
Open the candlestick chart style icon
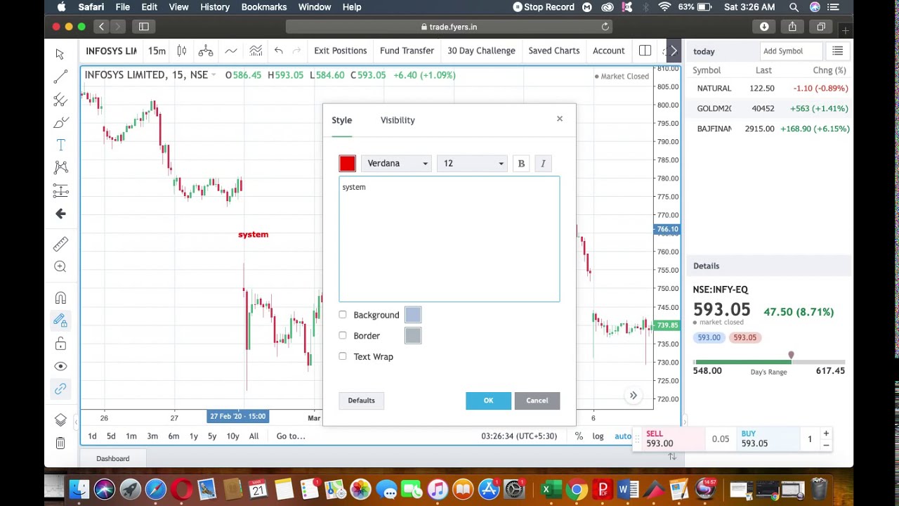coord(182,51)
